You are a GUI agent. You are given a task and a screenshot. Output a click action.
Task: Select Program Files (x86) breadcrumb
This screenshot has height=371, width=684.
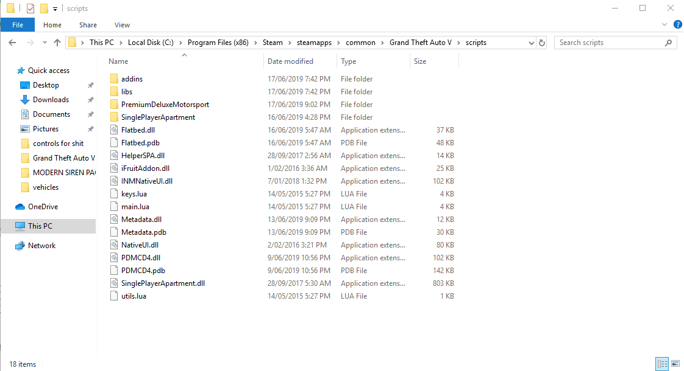[x=218, y=43]
